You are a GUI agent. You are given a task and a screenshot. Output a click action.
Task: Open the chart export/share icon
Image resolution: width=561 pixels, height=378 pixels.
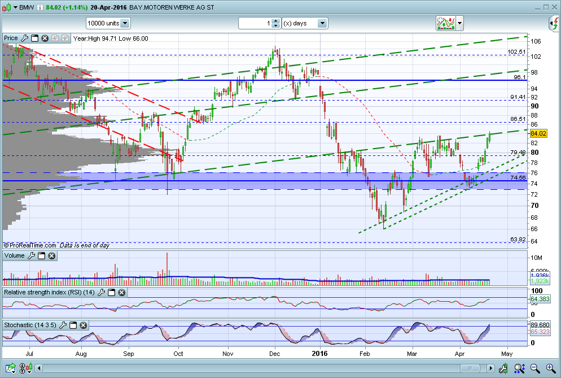11,368
